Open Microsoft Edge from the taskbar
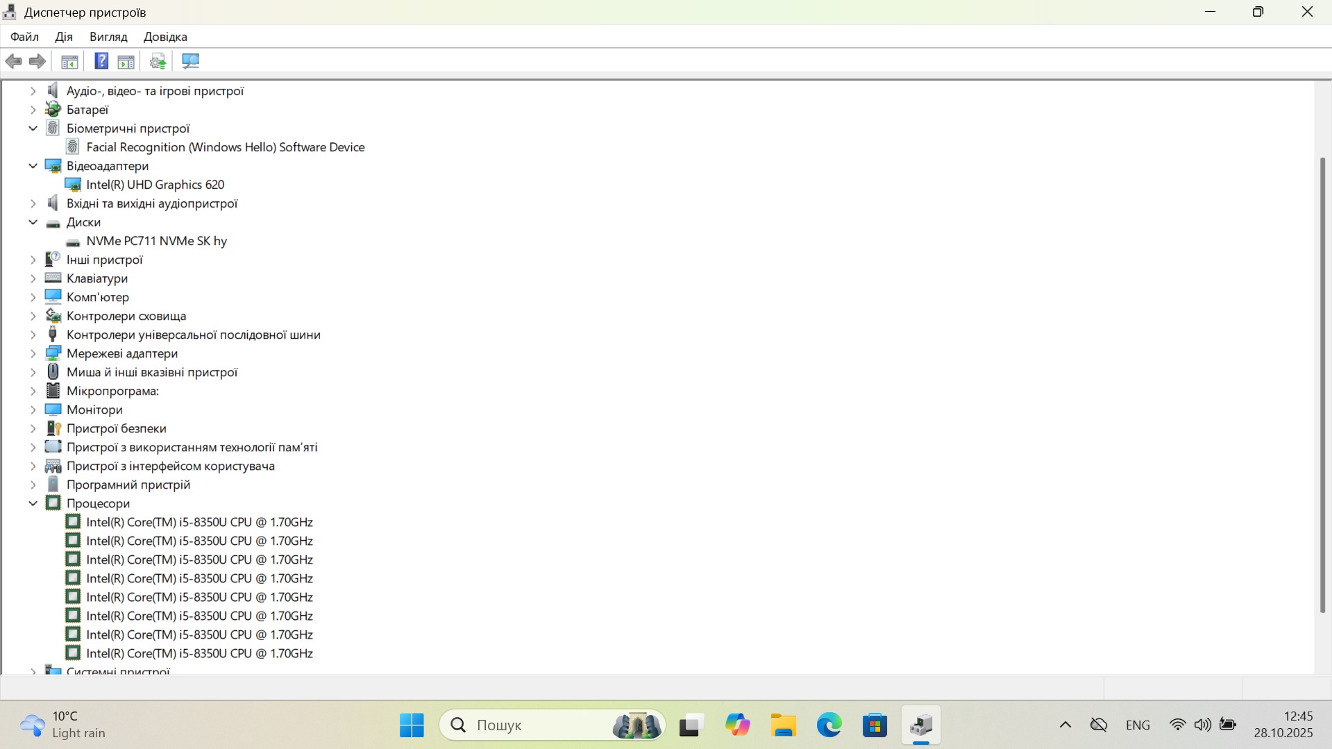The image size is (1332, 749). 829,725
